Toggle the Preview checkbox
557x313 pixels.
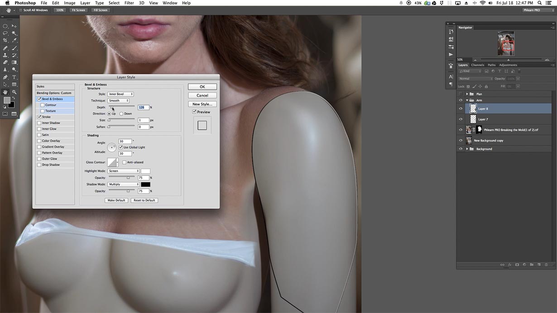tap(194, 112)
